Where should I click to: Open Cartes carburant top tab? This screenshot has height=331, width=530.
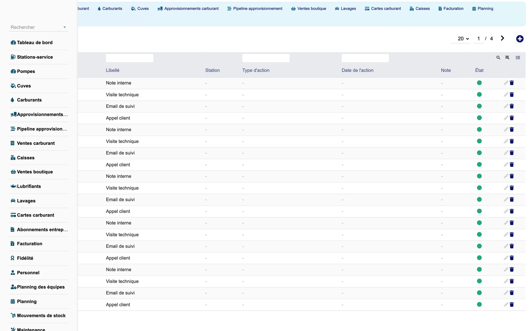383,8
